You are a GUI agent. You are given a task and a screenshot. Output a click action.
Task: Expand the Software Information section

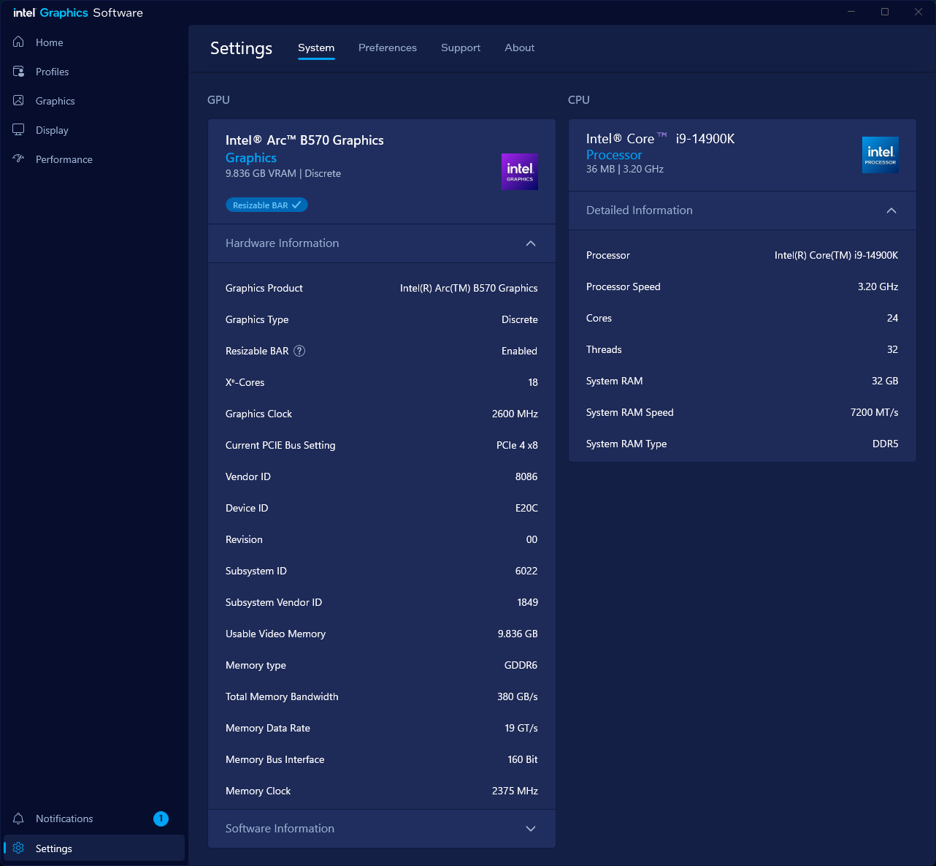click(x=382, y=829)
